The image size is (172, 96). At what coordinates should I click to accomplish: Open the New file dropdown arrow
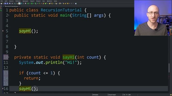coord(3,3)
